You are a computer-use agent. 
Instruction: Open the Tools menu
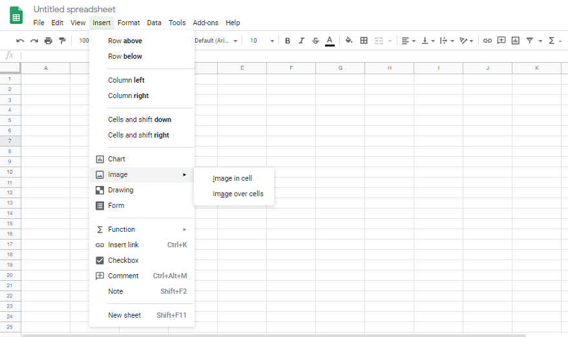pyautogui.click(x=177, y=23)
